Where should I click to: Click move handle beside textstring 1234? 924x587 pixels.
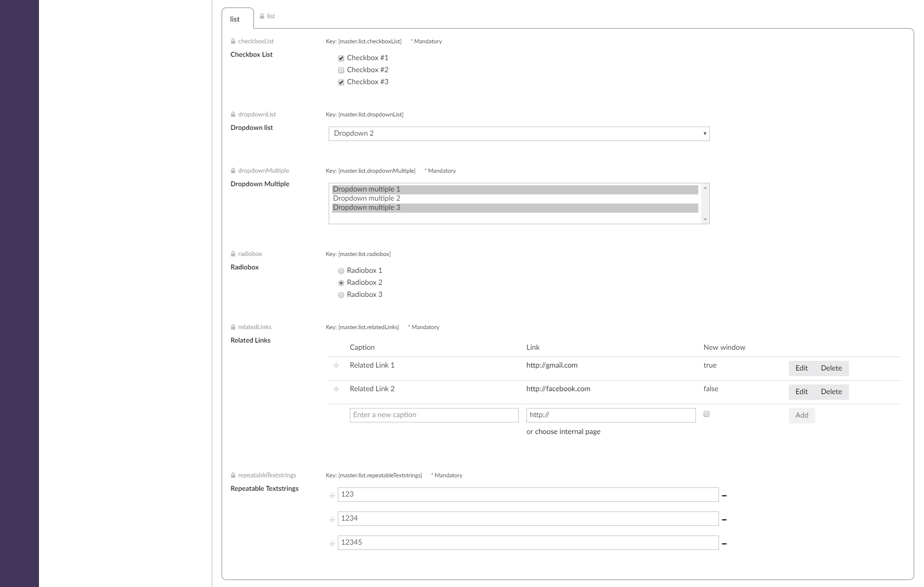[x=332, y=520]
